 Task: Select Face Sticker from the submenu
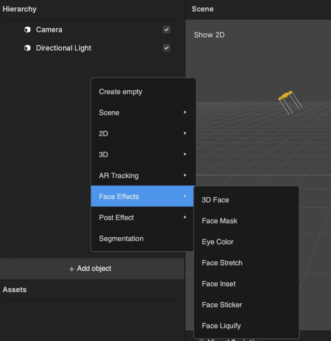click(x=246, y=305)
